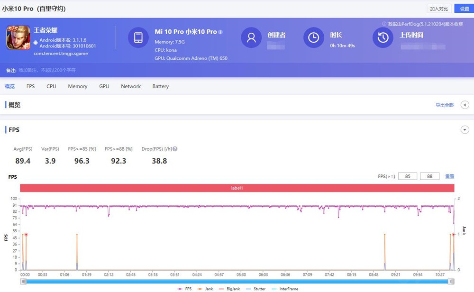Collapse the 概览 section with arrow button
Screen dimensions: 474x292
tap(465, 105)
